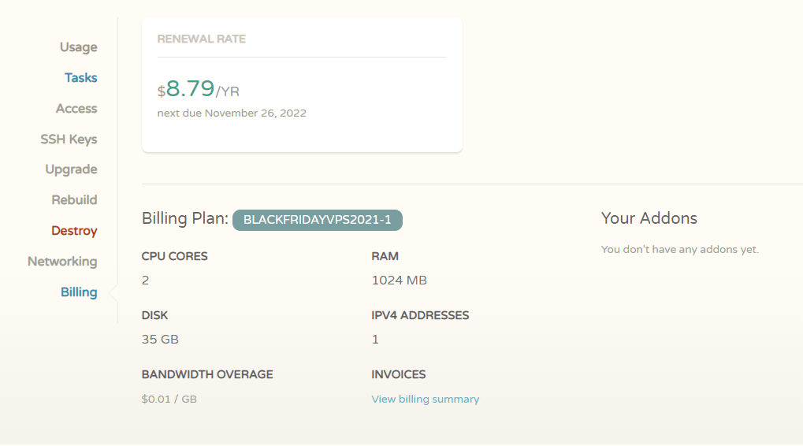Viewport: 803px width, 446px height.
Task: Choose Rebuild from the sidebar
Action: pyautogui.click(x=74, y=200)
